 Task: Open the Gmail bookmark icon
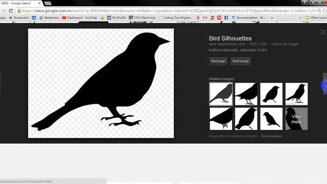[x=205, y=18]
